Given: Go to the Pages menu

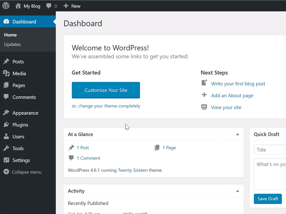Looking at the screenshot, I should pos(19,85).
